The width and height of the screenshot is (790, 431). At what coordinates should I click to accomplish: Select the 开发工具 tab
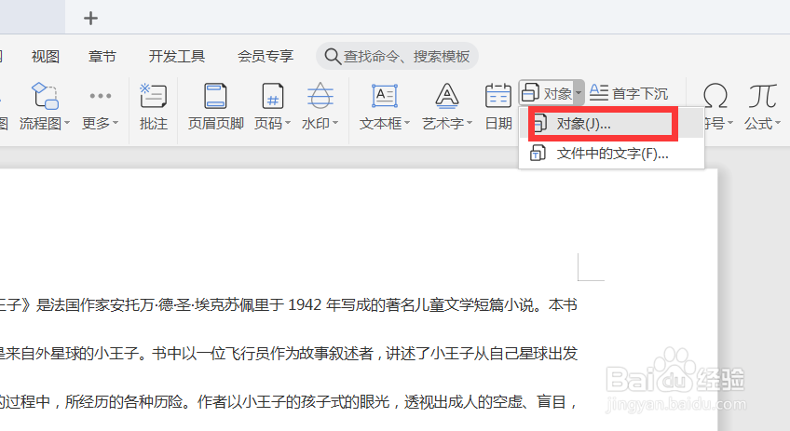pyautogui.click(x=177, y=57)
